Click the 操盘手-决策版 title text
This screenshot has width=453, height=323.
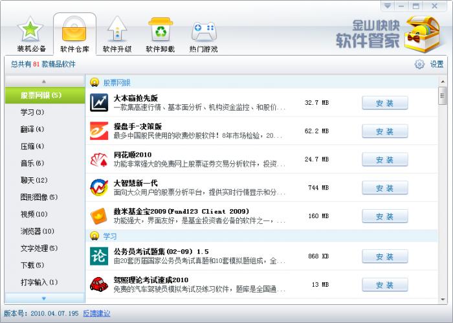point(137,126)
